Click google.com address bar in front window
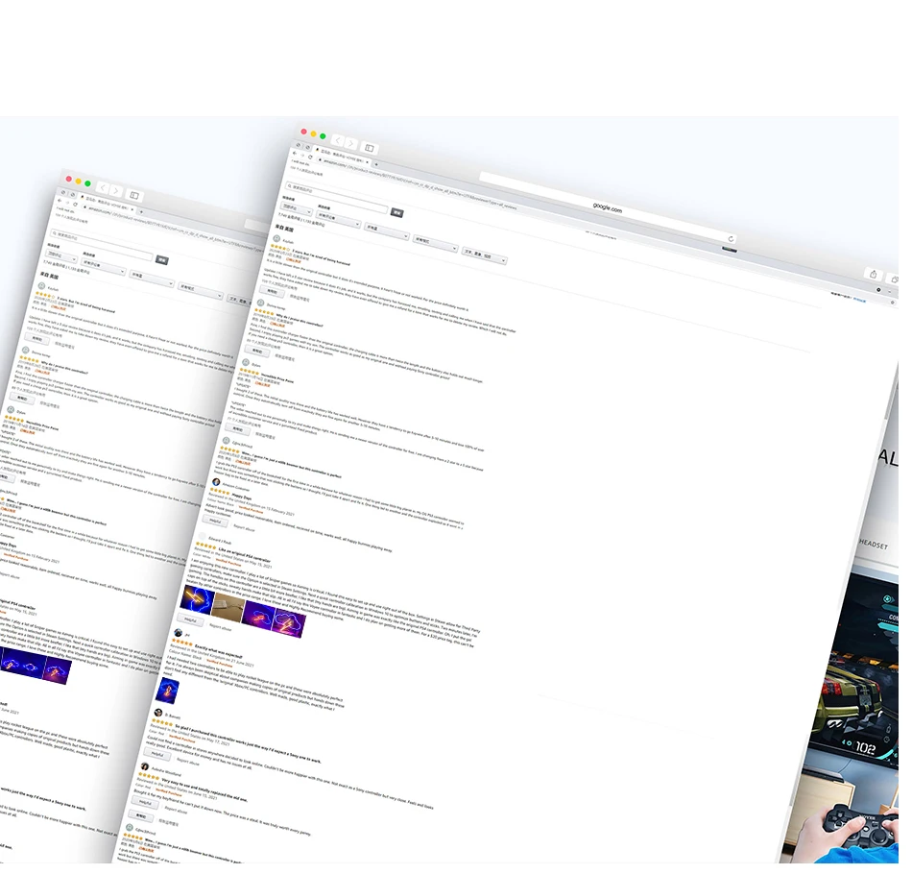The image size is (912, 874). 608,207
